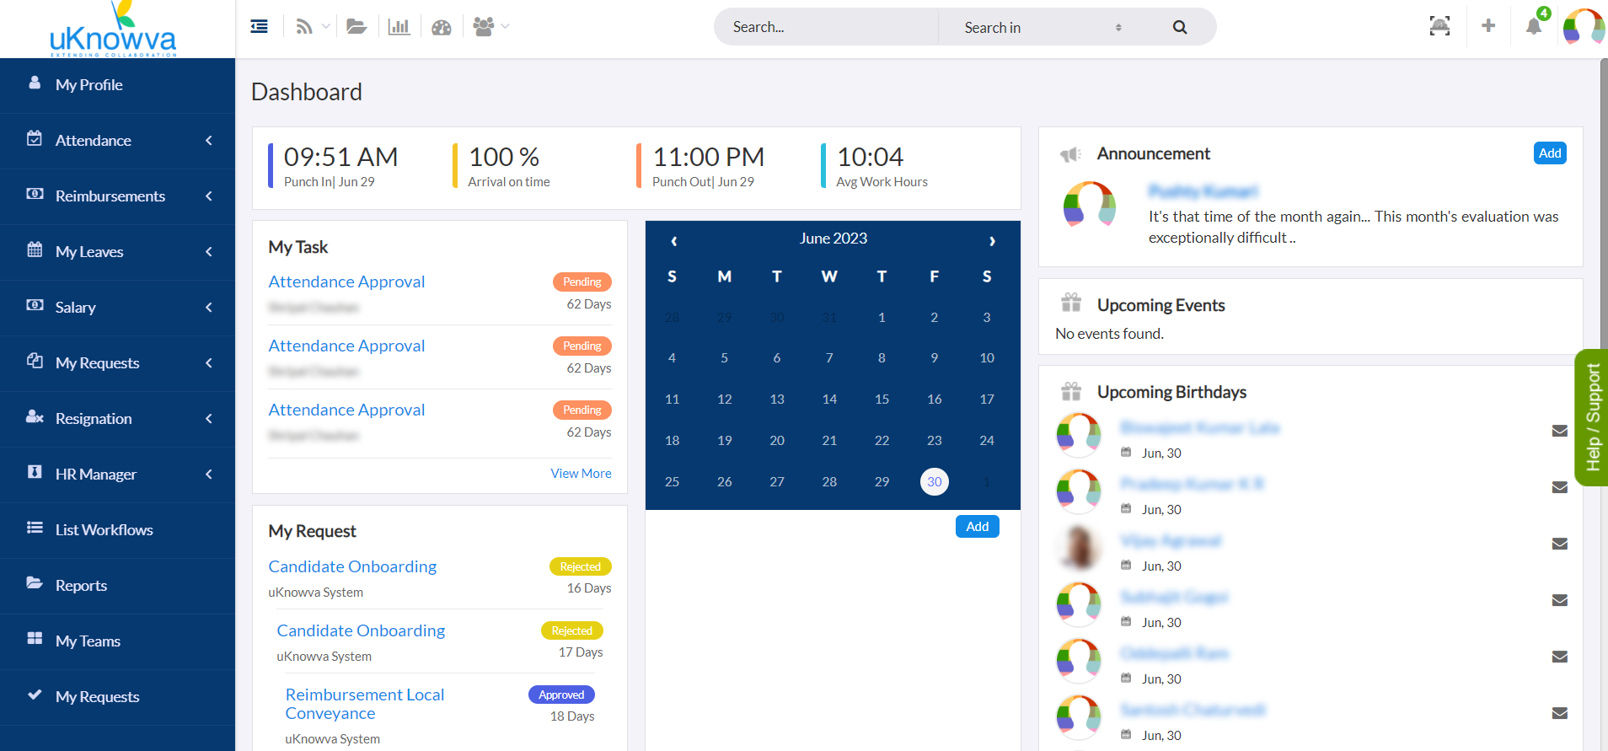The width and height of the screenshot is (1608, 751).
Task: Select June 30 in the calendar
Action: click(934, 482)
